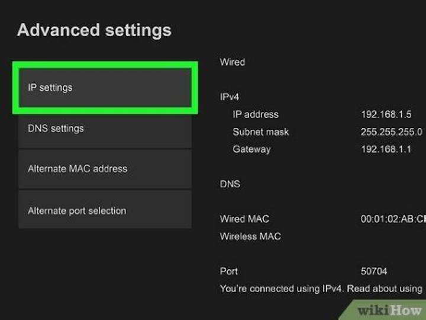Image resolution: width=426 pixels, height=320 pixels.
Task: Select the IP settings option
Action: 104,88
